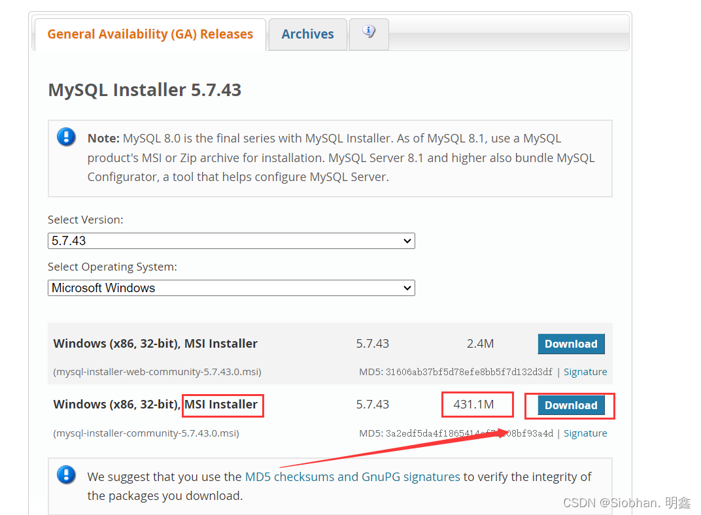The image size is (701, 515).
Task: Click version 5.7.43 in the 2.4M row
Action: point(373,344)
